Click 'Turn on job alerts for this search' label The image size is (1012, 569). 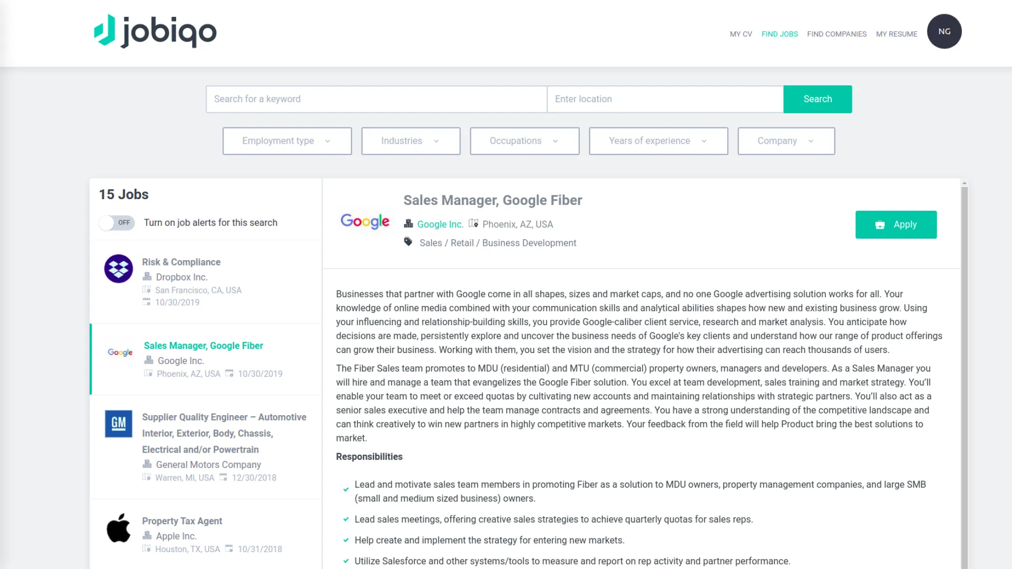[210, 223]
